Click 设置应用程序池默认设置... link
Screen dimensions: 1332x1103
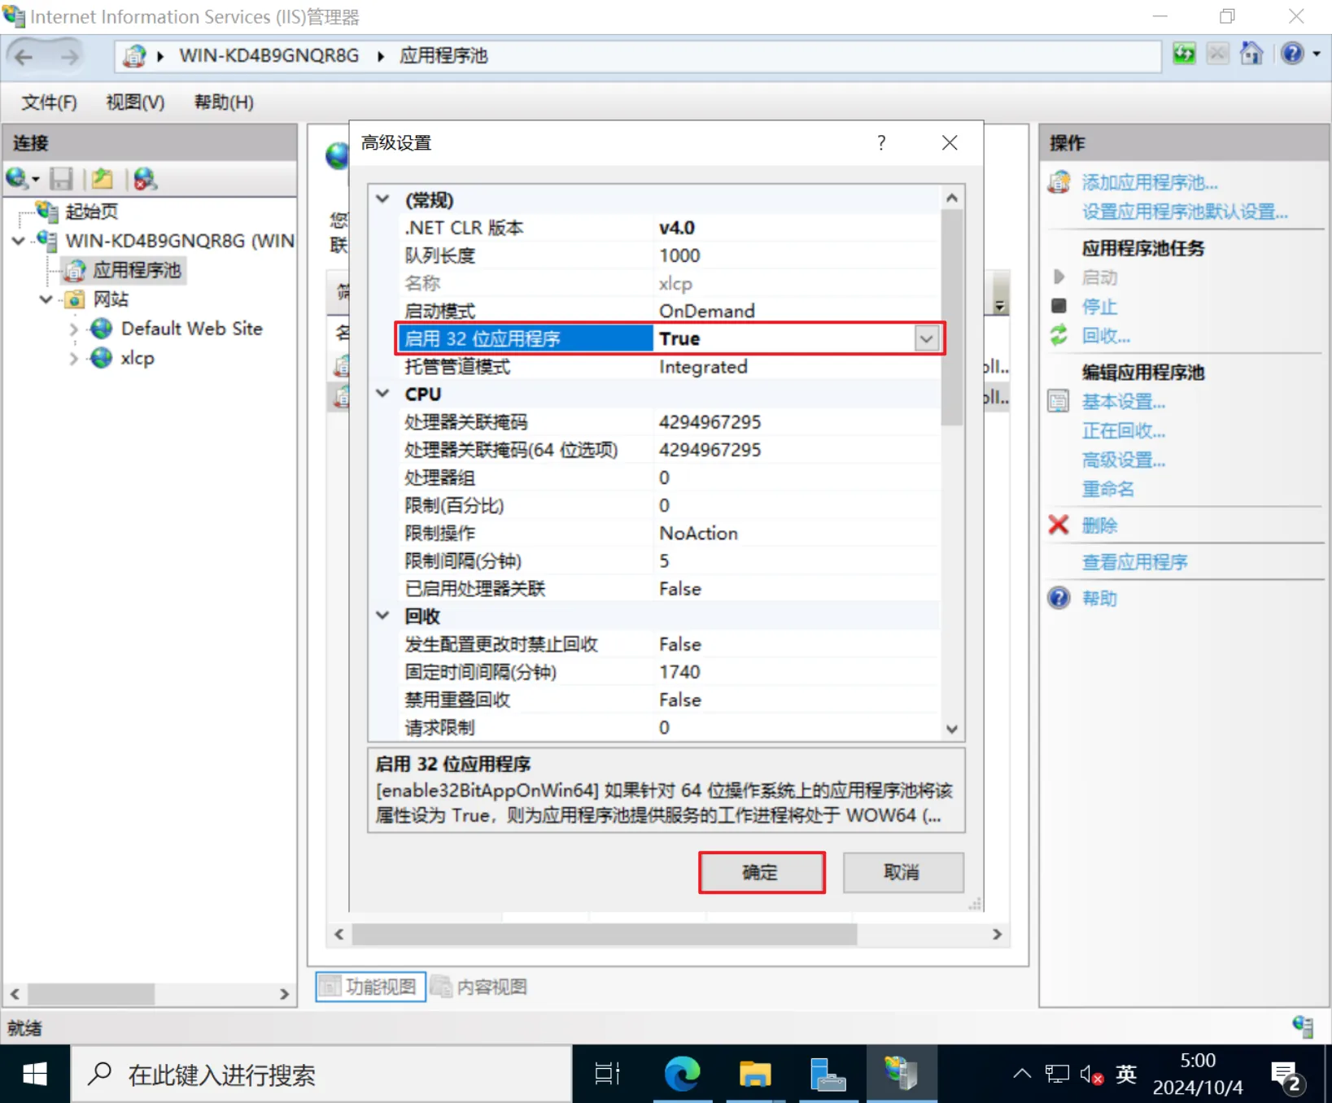(x=1185, y=211)
